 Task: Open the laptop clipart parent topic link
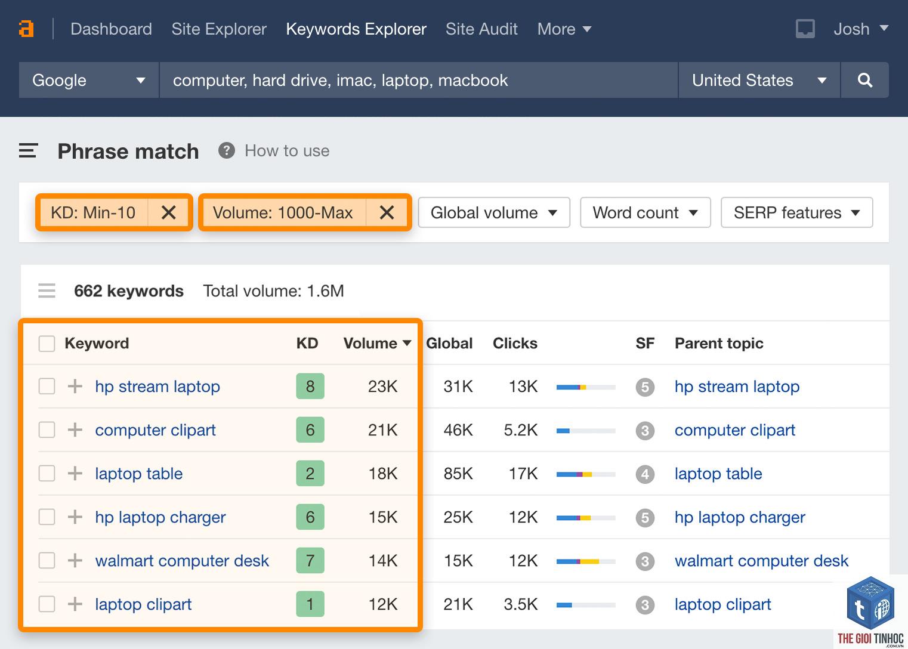pos(722,604)
